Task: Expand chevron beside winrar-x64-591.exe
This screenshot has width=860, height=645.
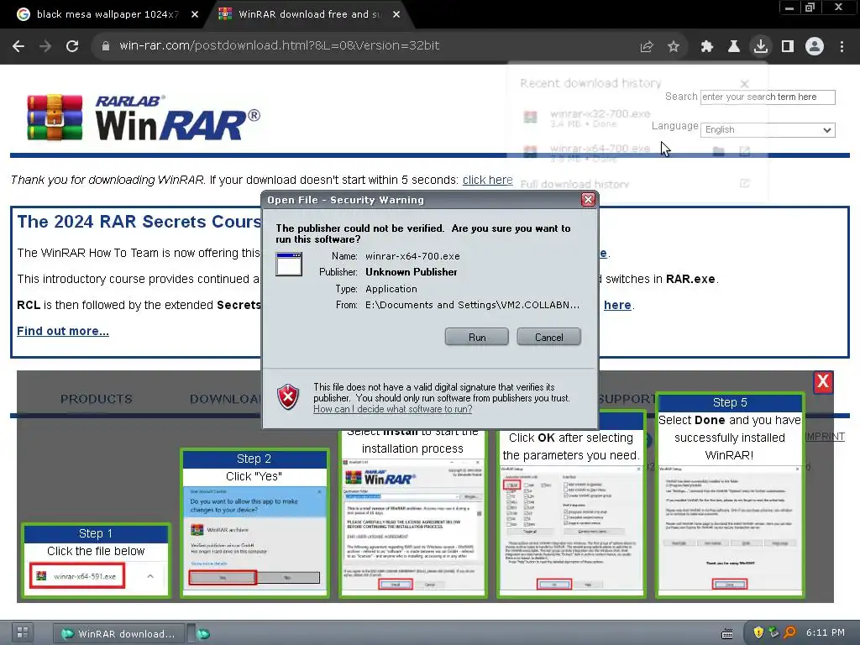Action: coord(150,576)
